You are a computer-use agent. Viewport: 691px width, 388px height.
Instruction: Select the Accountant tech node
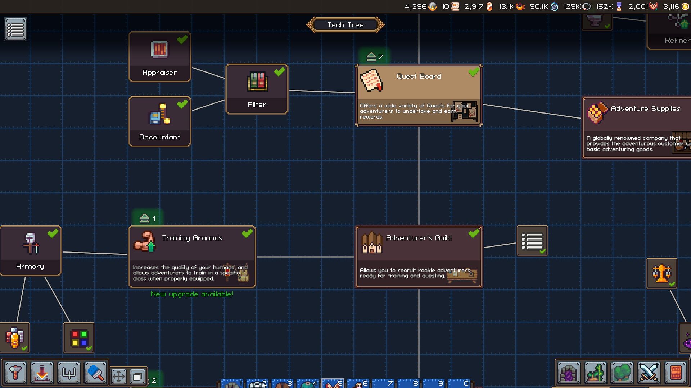coord(159,121)
